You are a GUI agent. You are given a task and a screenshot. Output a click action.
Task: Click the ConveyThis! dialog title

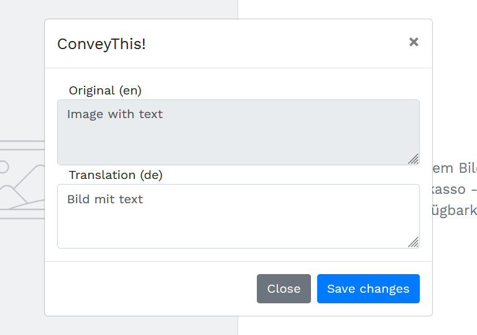pos(101,44)
